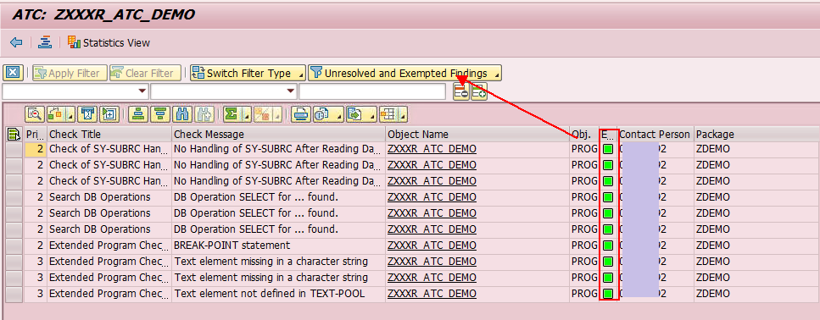Sort the grid in descending order
820x320 pixels.
click(159, 113)
